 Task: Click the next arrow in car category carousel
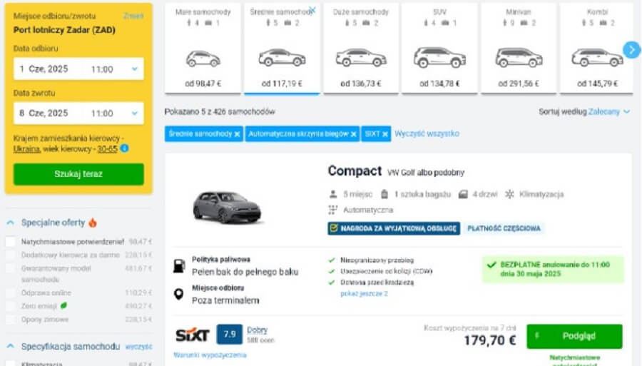coord(631,49)
